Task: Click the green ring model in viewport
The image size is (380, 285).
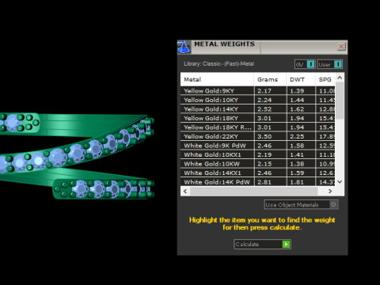Action: click(x=77, y=156)
